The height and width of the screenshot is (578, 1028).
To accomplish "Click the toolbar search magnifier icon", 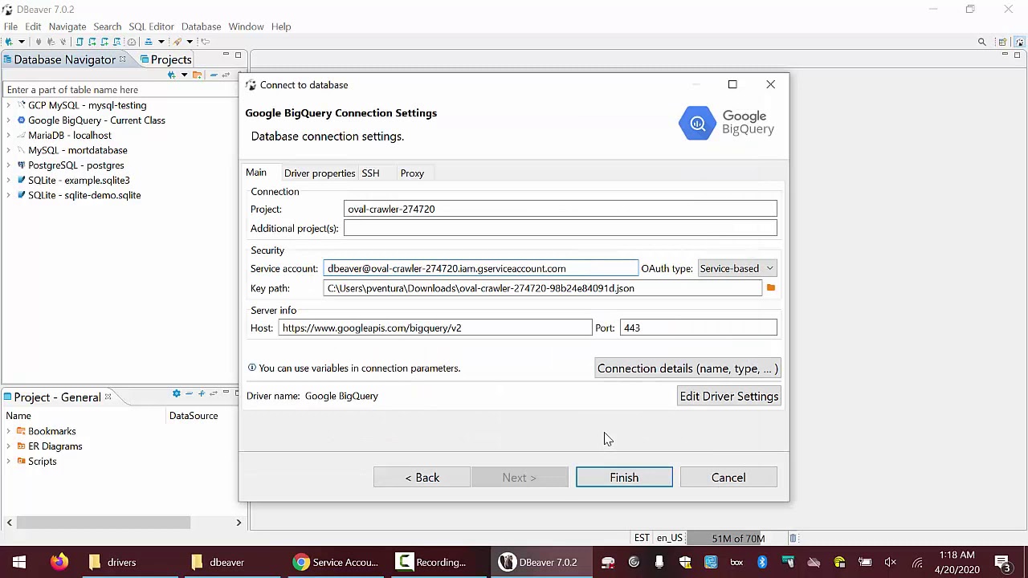I will pos(981,42).
